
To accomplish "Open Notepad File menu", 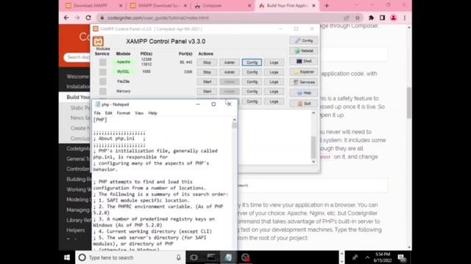I will 97,113.
